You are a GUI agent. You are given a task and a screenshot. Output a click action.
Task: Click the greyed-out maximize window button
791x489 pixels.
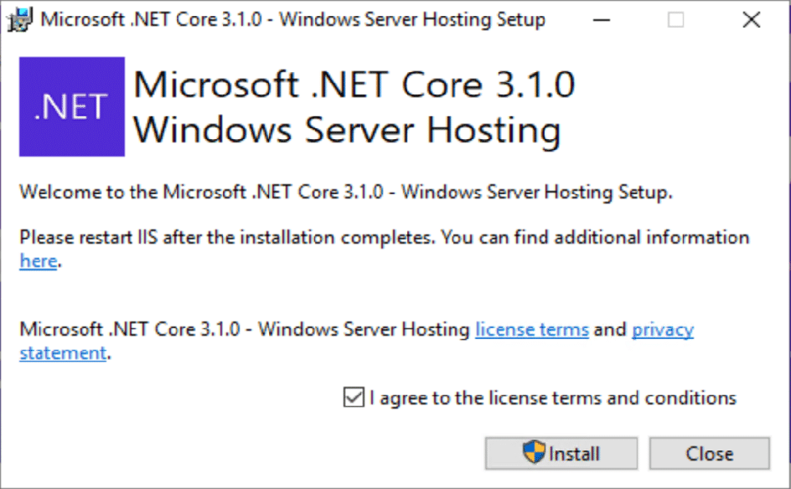click(x=676, y=20)
